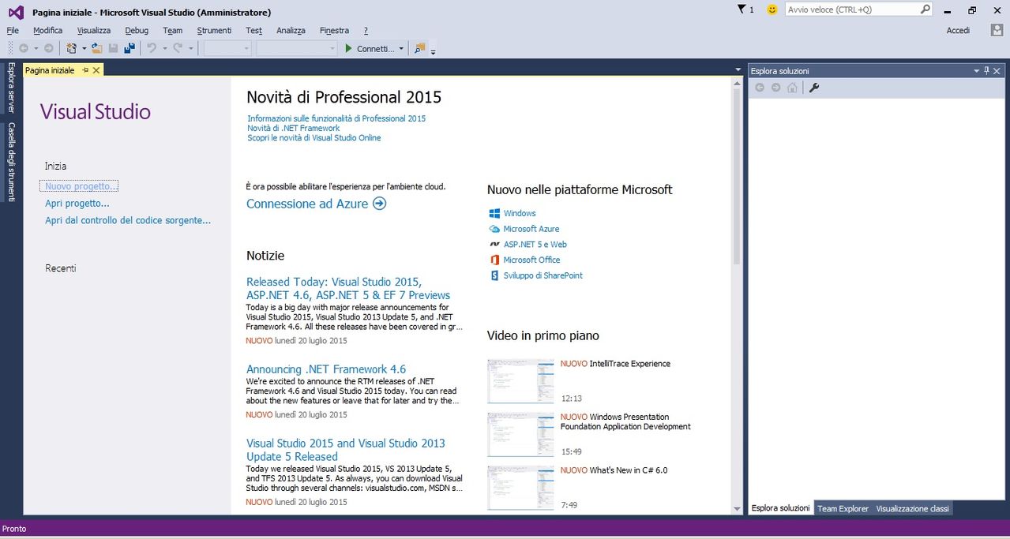Click the Microsoft Azure cloud icon
This screenshot has width=1010, height=539.
pyautogui.click(x=494, y=229)
